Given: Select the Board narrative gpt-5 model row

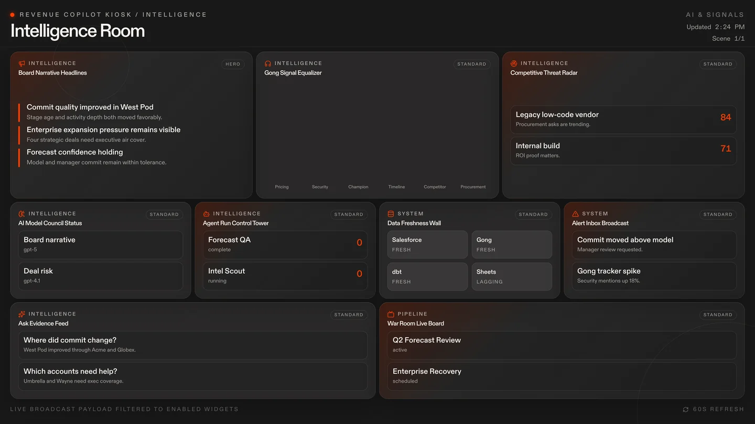Looking at the screenshot, I should [101, 244].
